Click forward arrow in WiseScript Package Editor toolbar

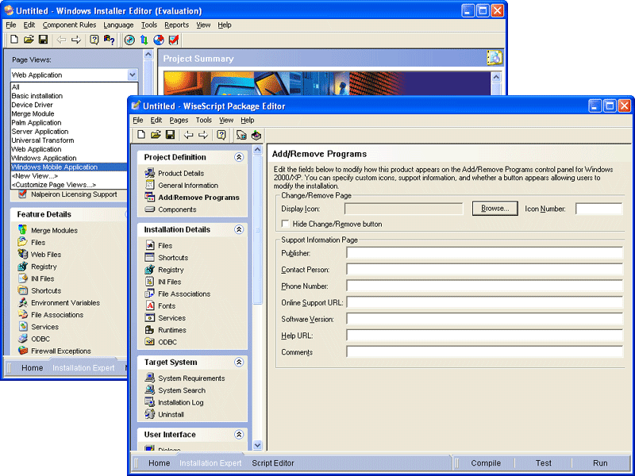pyautogui.click(x=203, y=135)
